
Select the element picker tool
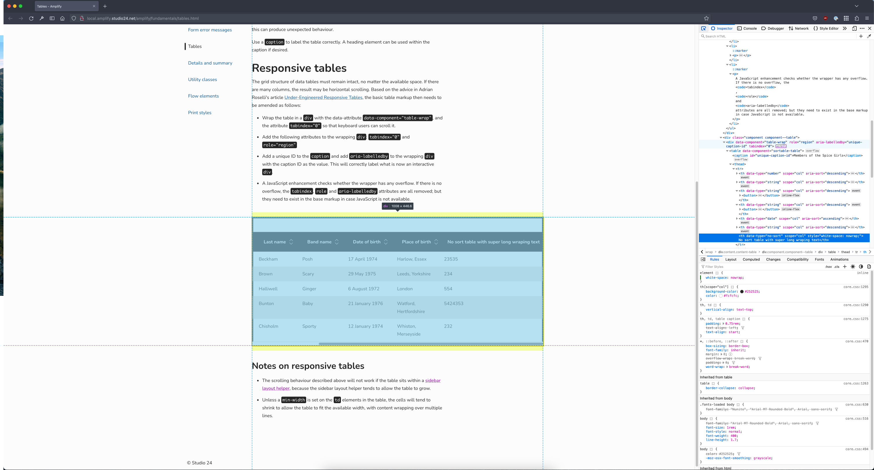(x=703, y=28)
